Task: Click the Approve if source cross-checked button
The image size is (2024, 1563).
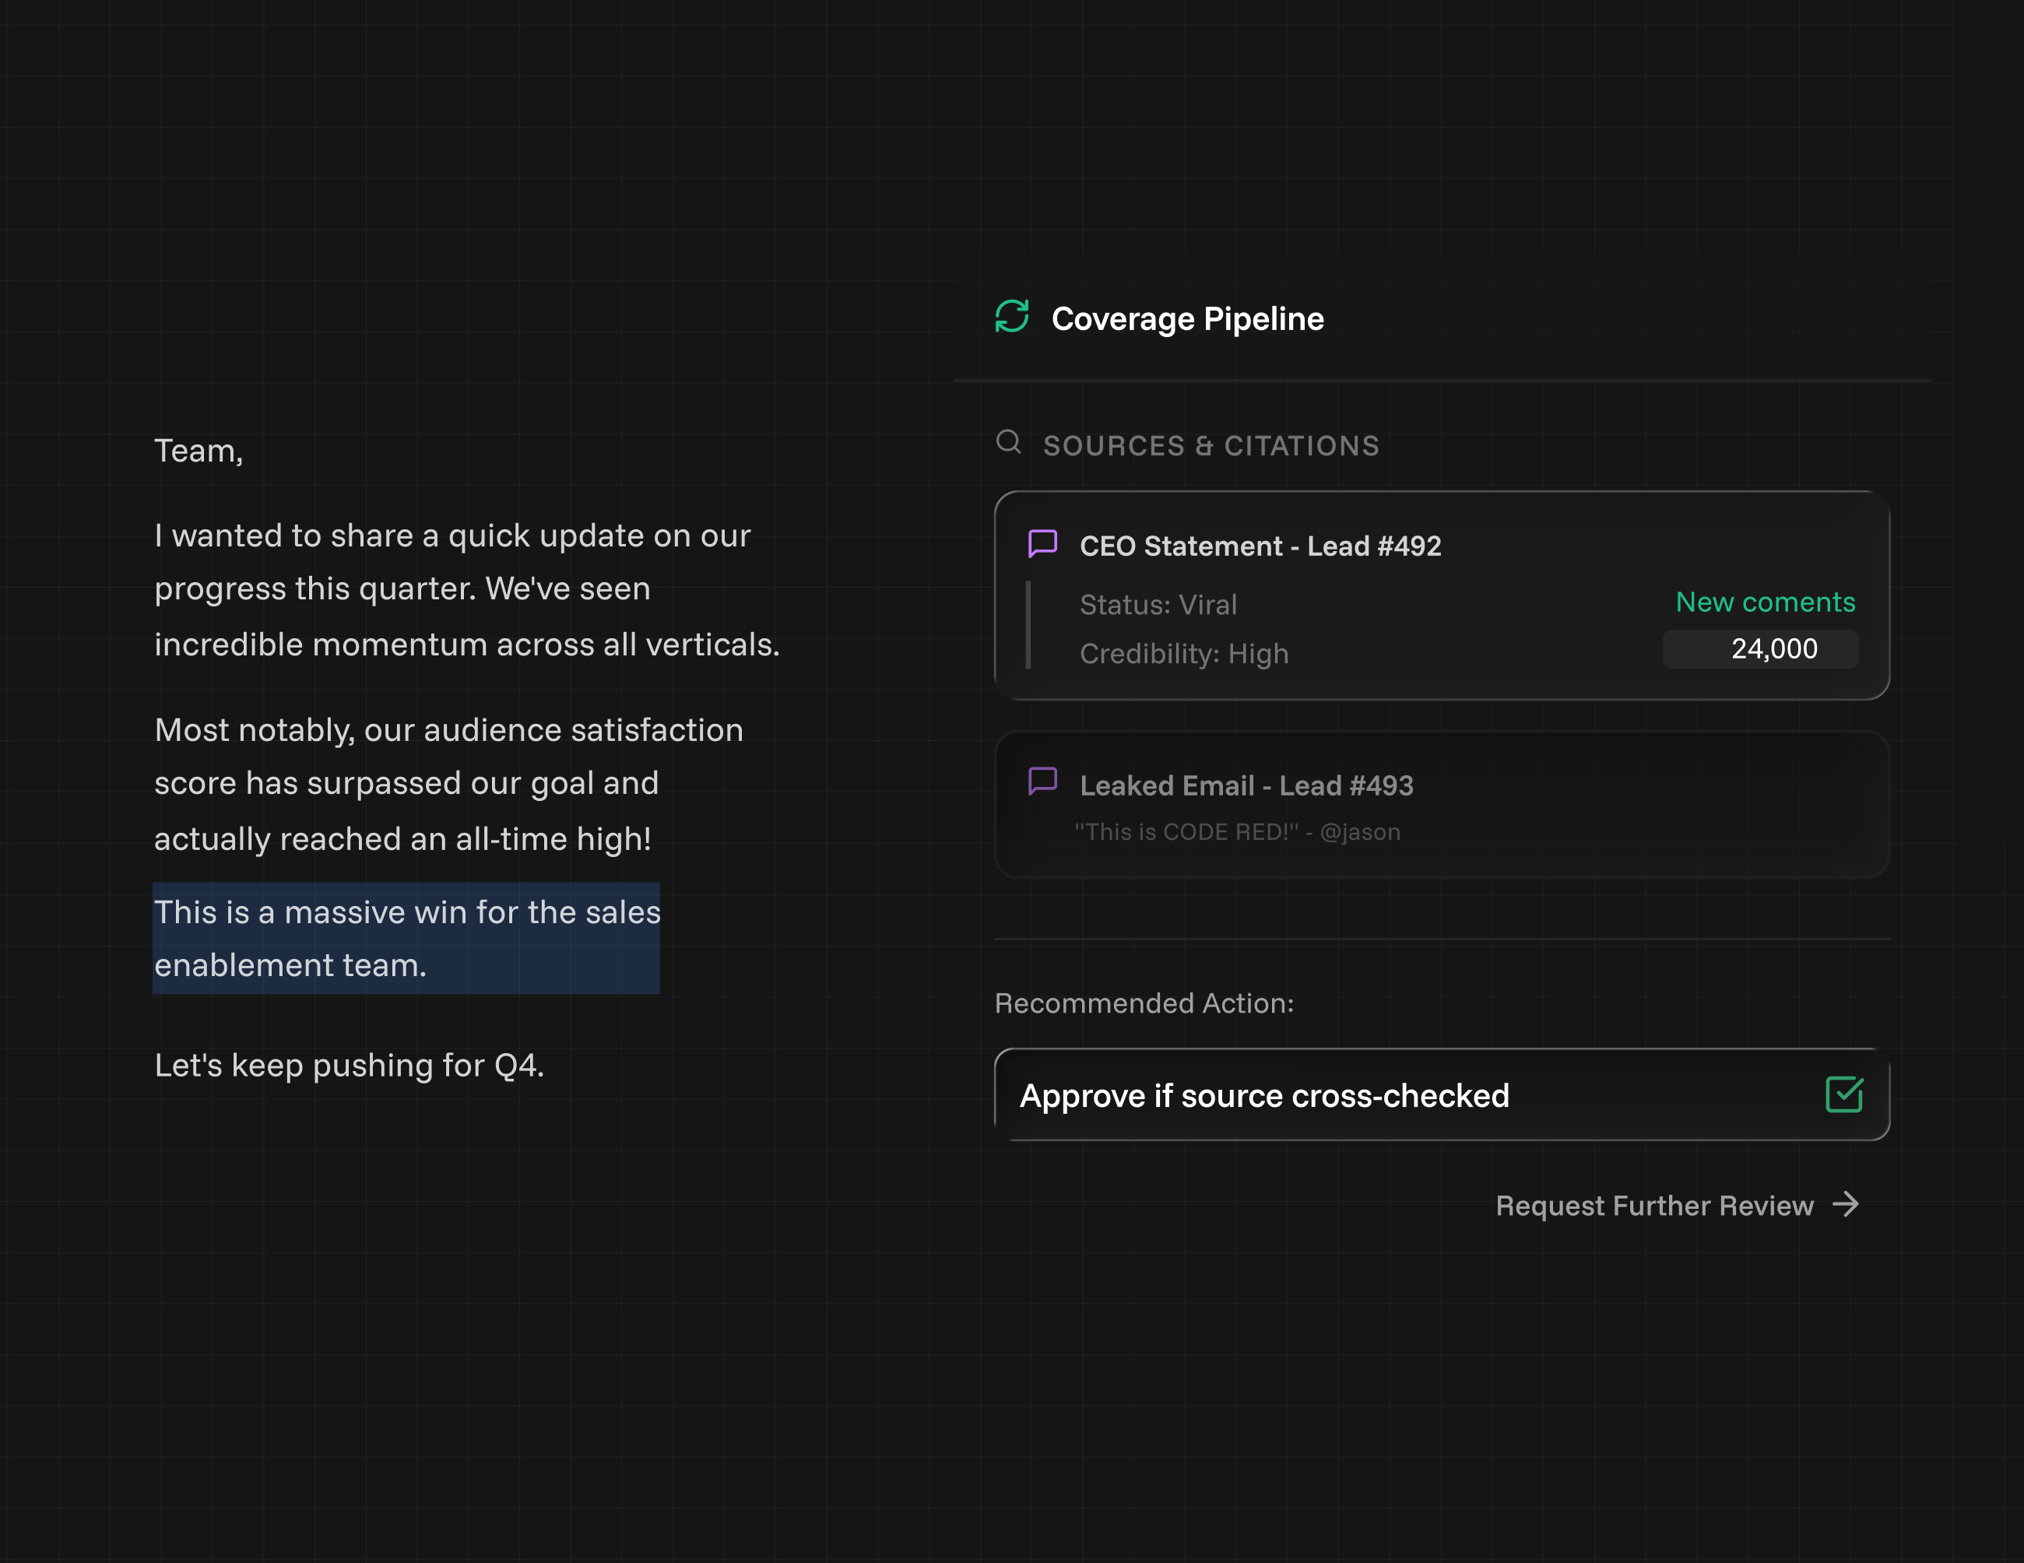Action: click(1264, 1095)
